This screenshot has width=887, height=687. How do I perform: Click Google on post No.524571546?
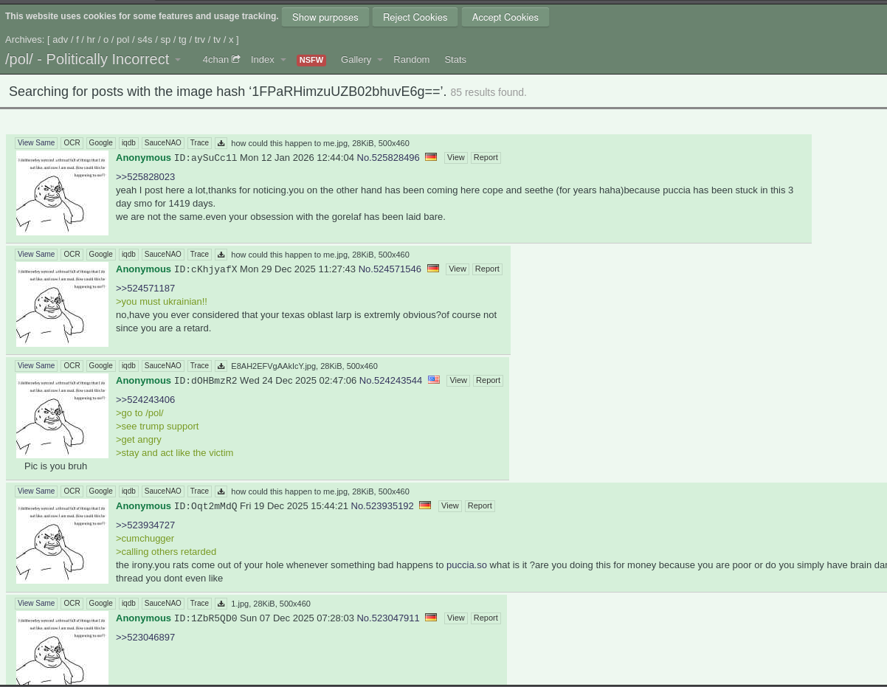click(100, 255)
